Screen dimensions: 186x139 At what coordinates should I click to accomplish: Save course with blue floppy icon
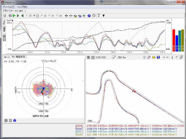pyautogui.click(x=158, y=57)
